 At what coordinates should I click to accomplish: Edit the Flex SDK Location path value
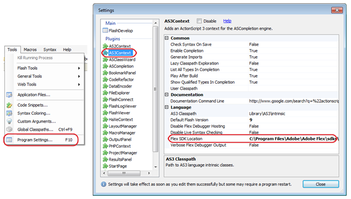(293, 139)
